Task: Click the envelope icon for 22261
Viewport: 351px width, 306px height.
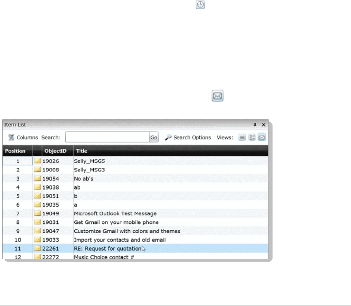Action: coord(38,248)
